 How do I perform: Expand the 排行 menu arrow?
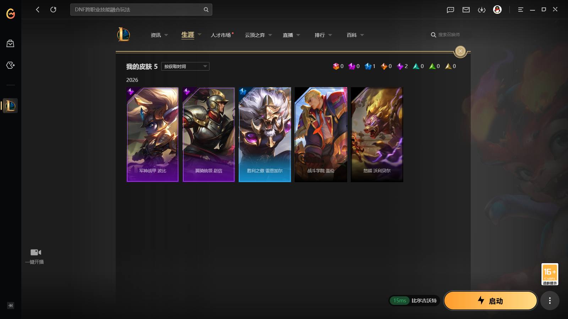pos(330,35)
